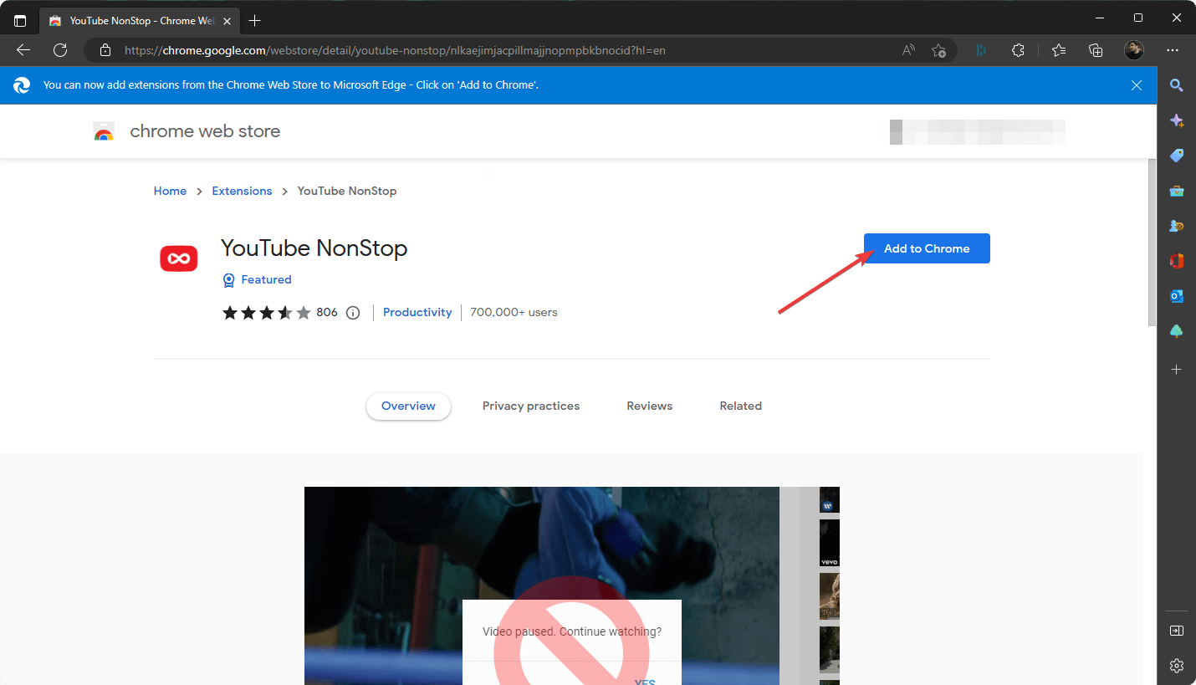This screenshot has height=685, width=1196.
Task: Open the Productivity category link
Action: (417, 312)
